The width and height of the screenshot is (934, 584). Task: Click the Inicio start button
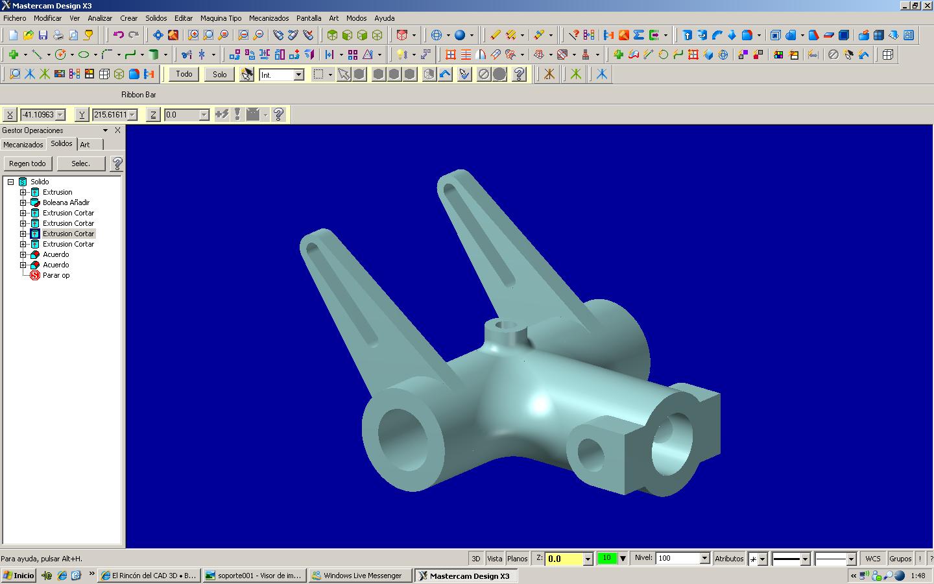(x=19, y=576)
